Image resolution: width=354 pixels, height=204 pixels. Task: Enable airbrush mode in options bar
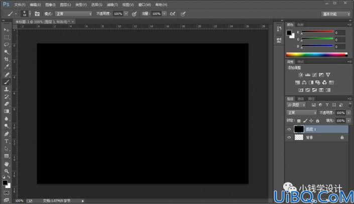point(173,14)
